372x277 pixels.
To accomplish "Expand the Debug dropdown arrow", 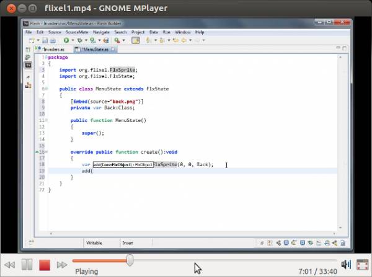I will 86,40.
